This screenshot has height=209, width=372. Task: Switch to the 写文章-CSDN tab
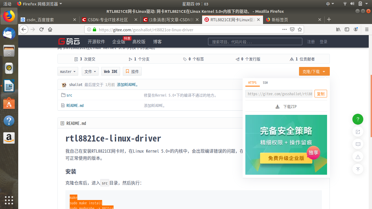click(x=171, y=20)
